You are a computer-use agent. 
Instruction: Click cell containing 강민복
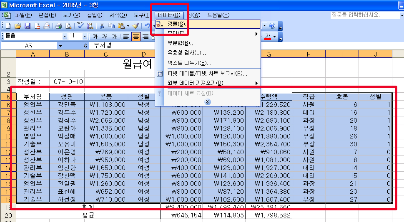point(67,105)
